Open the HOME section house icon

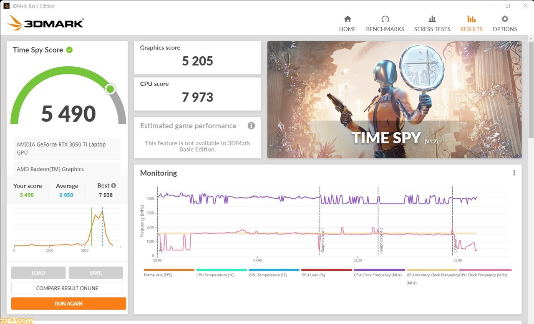[x=348, y=19]
